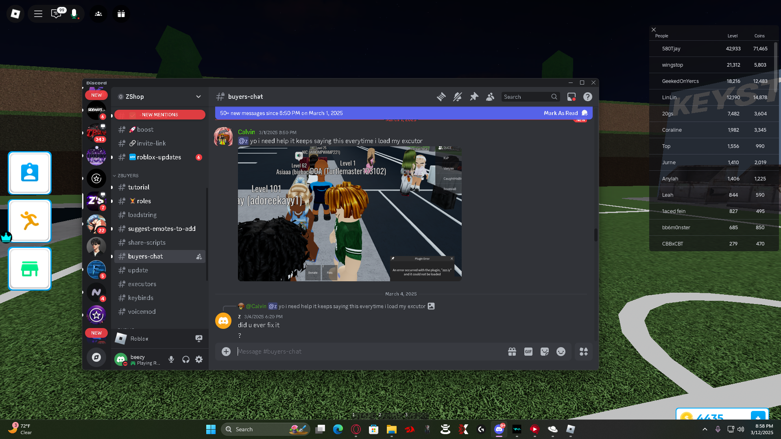Select the server icon with 343 badge

pyautogui.click(x=96, y=133)
